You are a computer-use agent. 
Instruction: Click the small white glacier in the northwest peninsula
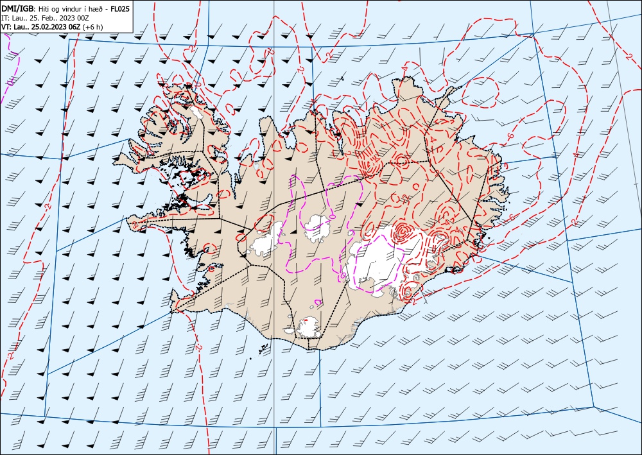197,112
